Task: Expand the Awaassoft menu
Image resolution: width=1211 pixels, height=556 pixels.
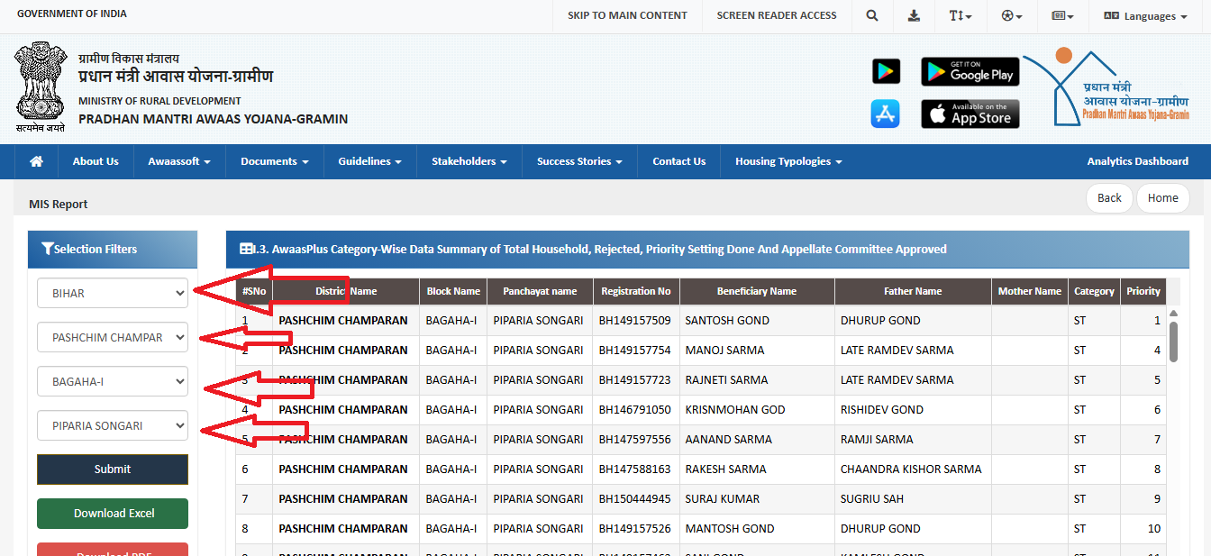Action: pyautogui.click(x=179, y=161)
